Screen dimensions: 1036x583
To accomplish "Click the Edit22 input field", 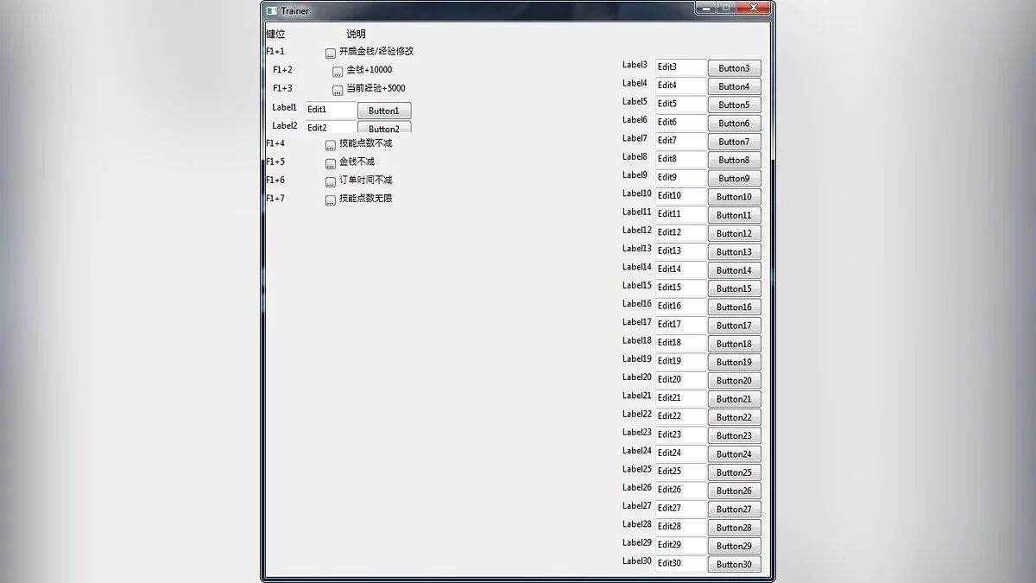I will tap(680, 416).
